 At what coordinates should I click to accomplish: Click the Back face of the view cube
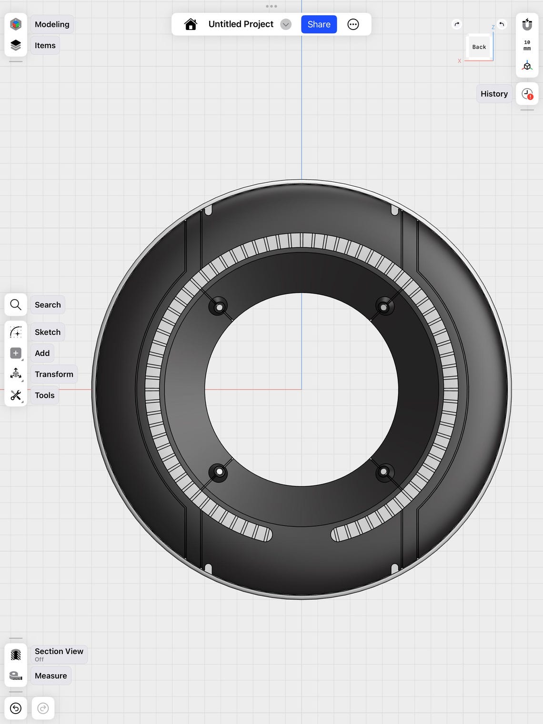479,47
